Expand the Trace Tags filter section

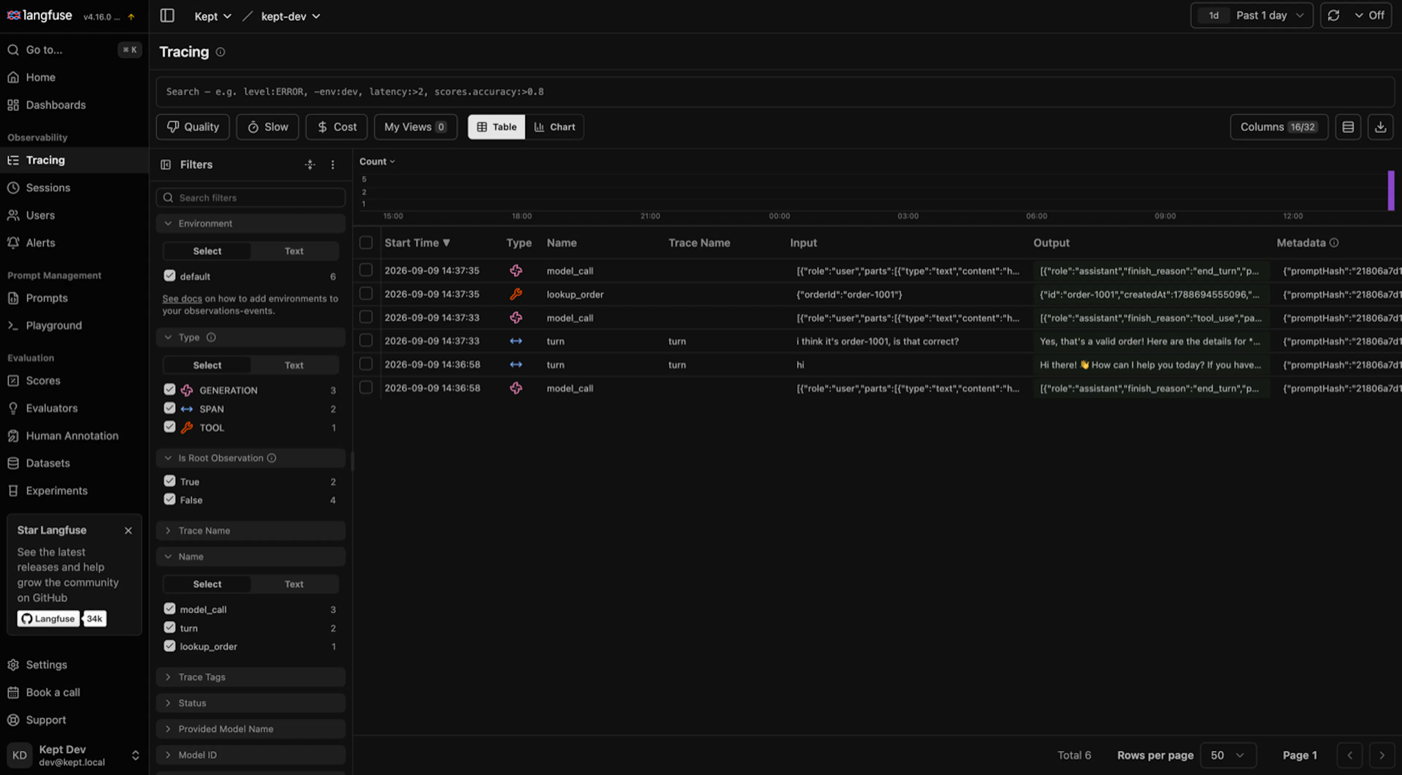tap(251, 677)
